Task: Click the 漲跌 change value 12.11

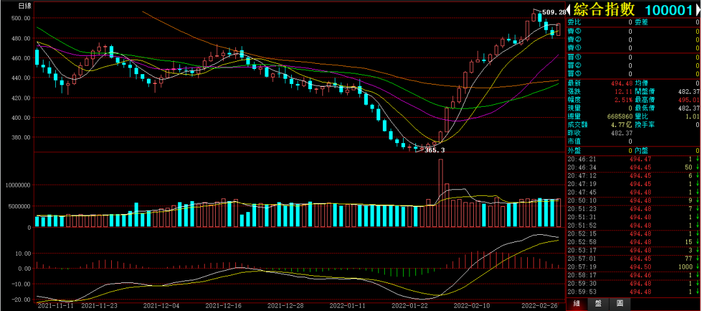Action: click(x=623, y=91)
